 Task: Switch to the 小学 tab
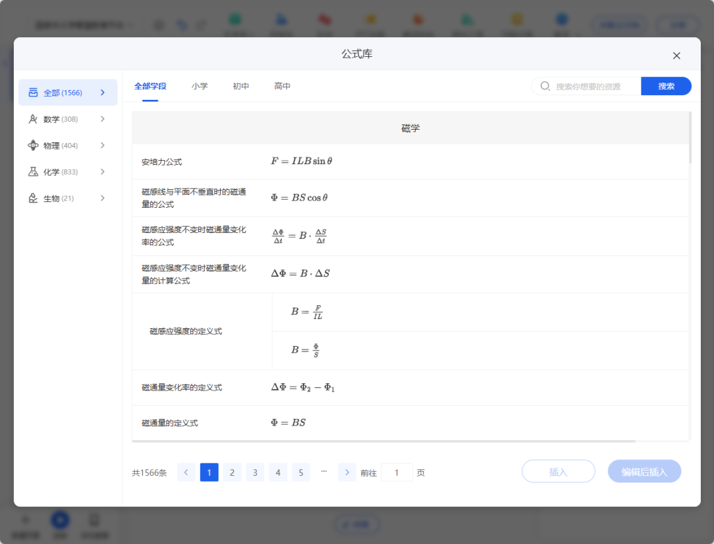[200, 85]
